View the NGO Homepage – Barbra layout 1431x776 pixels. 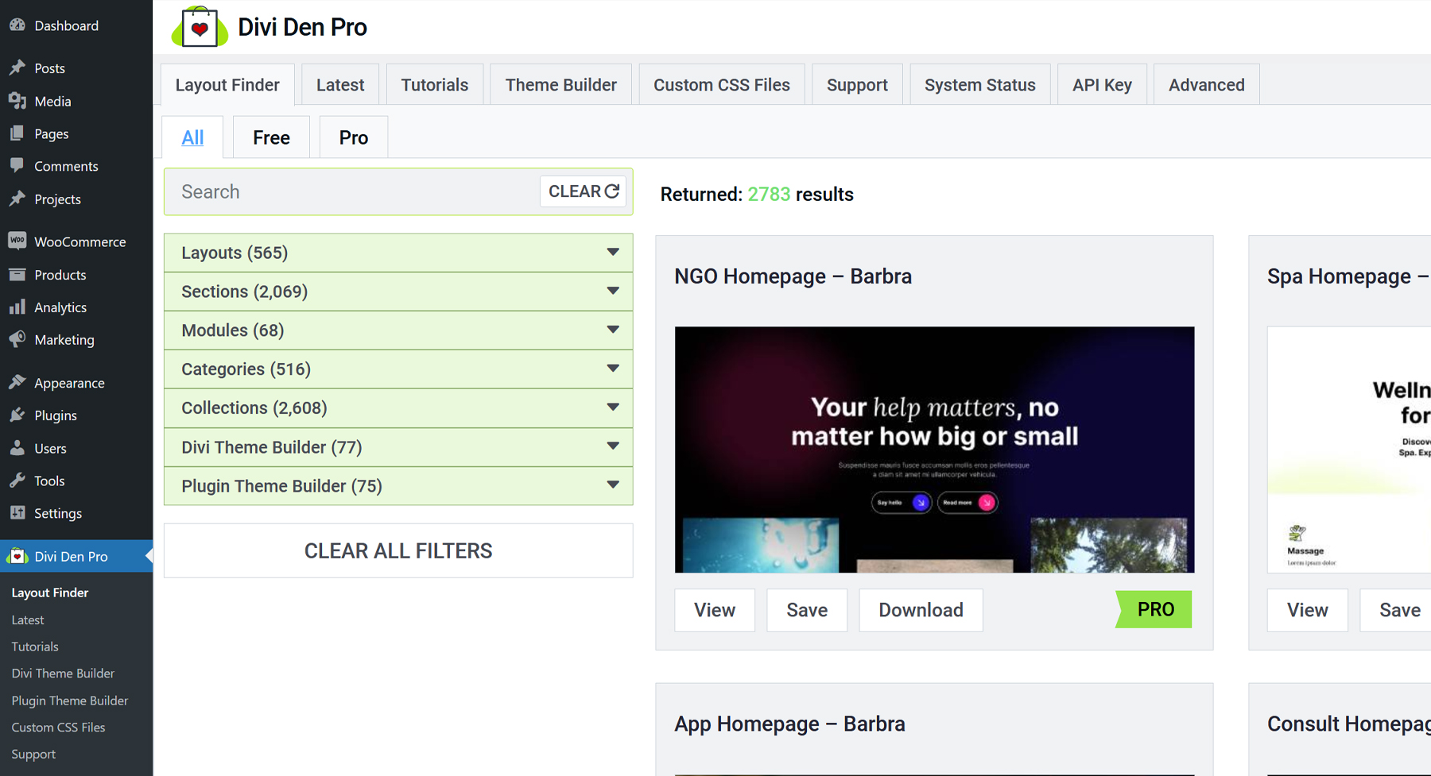(715, 610)
